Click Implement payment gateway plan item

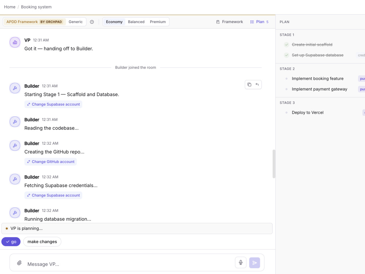319,89
